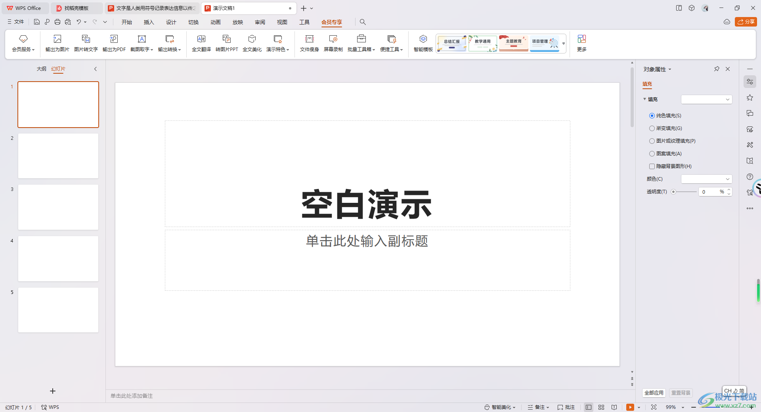The width and height of the screenshot is (761, 412).
Task: Start 屏幕录制 screen recording
Action: (333, 43)
